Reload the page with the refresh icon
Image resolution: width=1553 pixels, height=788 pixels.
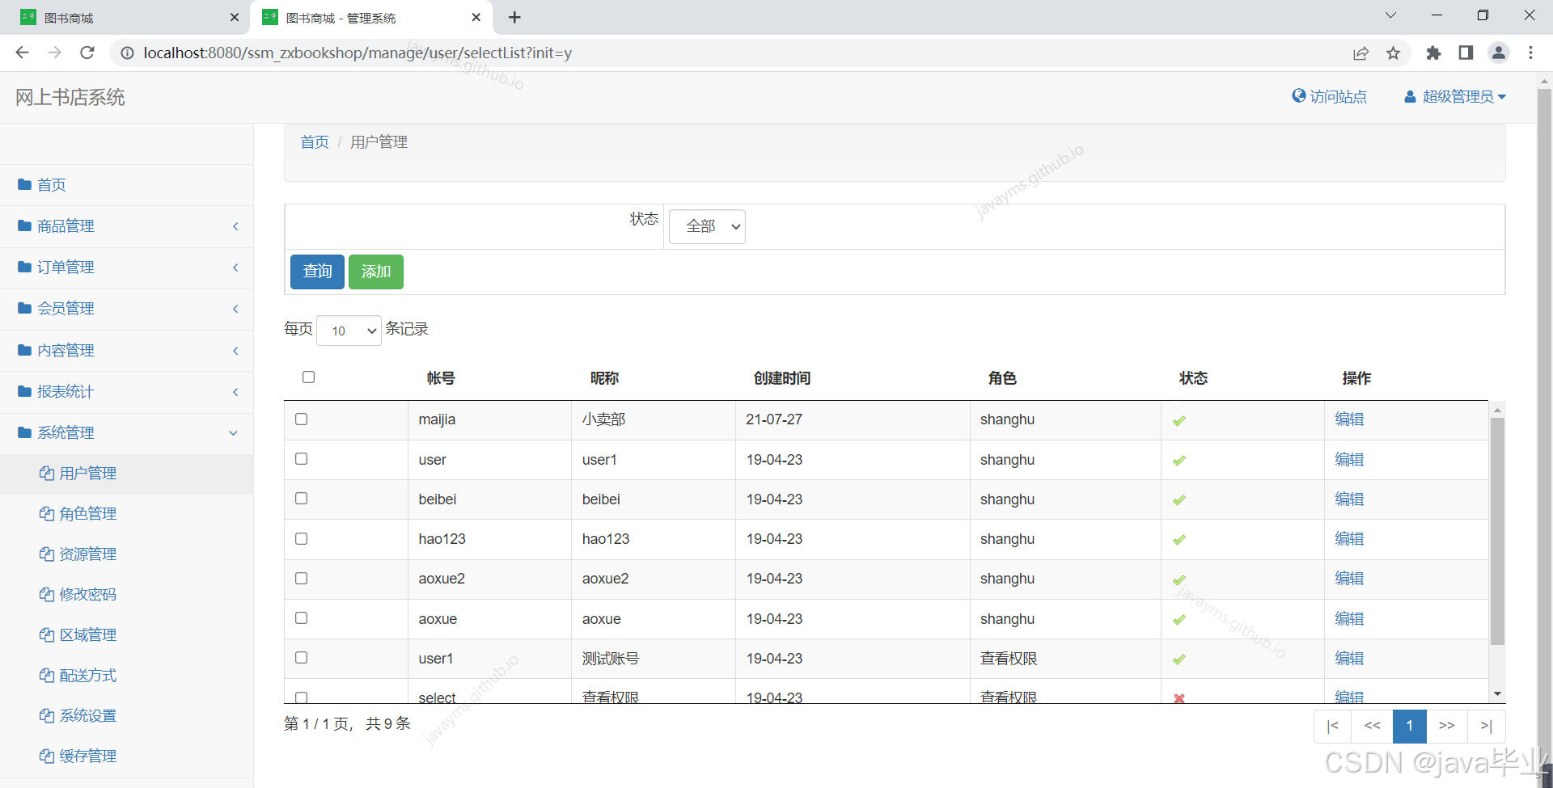87,53
